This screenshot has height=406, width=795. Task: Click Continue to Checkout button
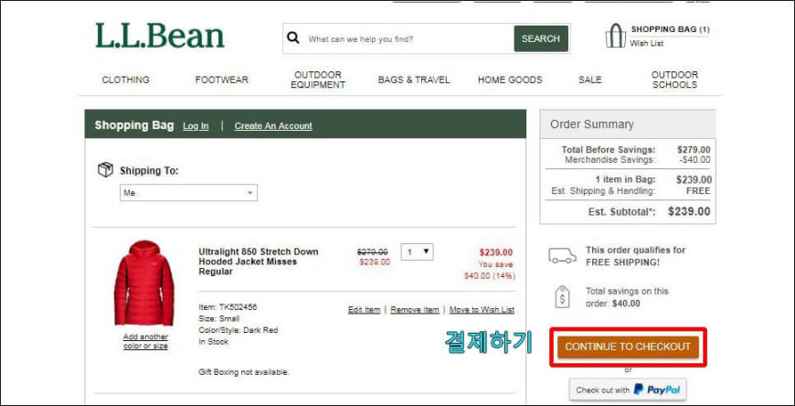pos(628,347)
